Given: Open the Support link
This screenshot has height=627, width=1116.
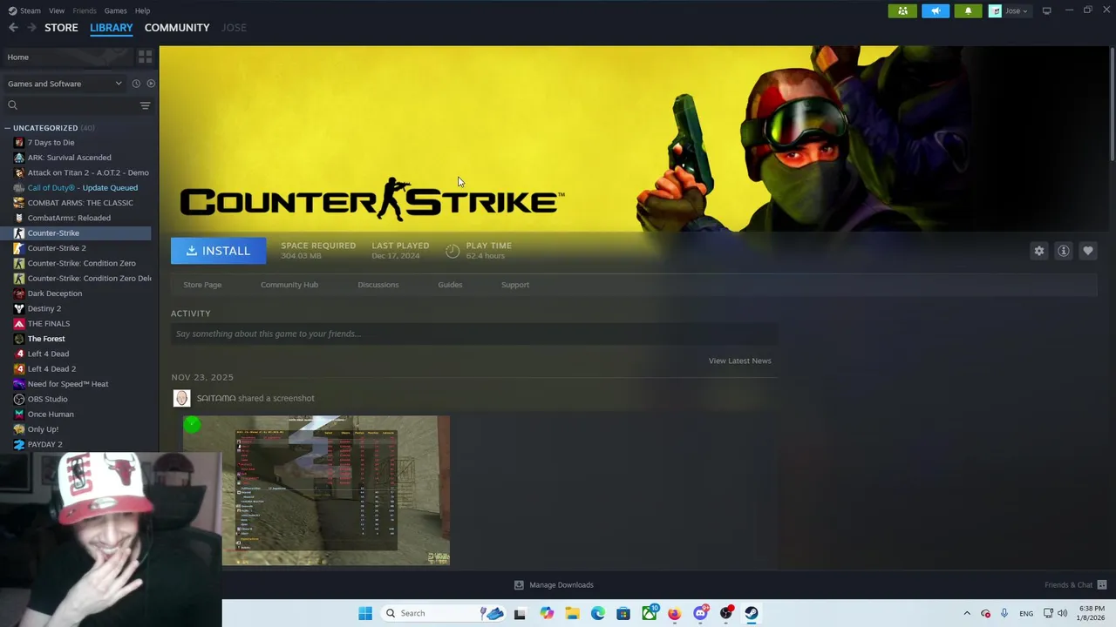Looking at the screenshot, I should point(515,285).
